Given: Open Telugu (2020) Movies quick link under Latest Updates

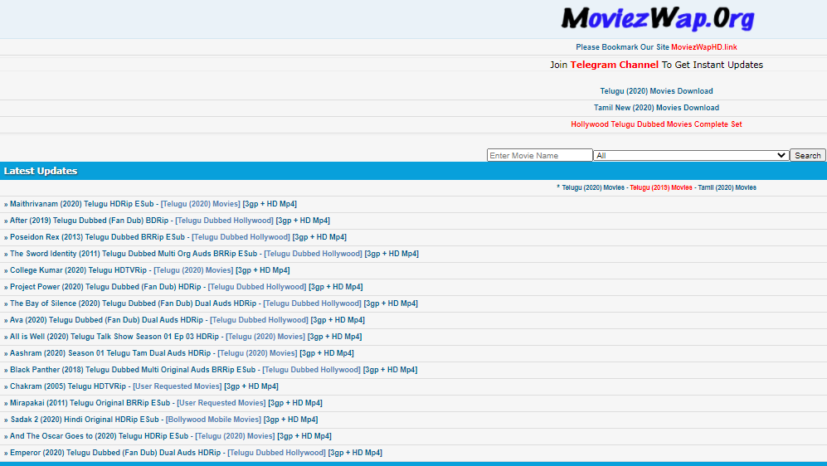Looking at the screenshot, I should [x=593, y=187].
